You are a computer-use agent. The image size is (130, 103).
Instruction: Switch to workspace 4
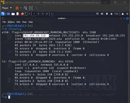pos(47,14)
